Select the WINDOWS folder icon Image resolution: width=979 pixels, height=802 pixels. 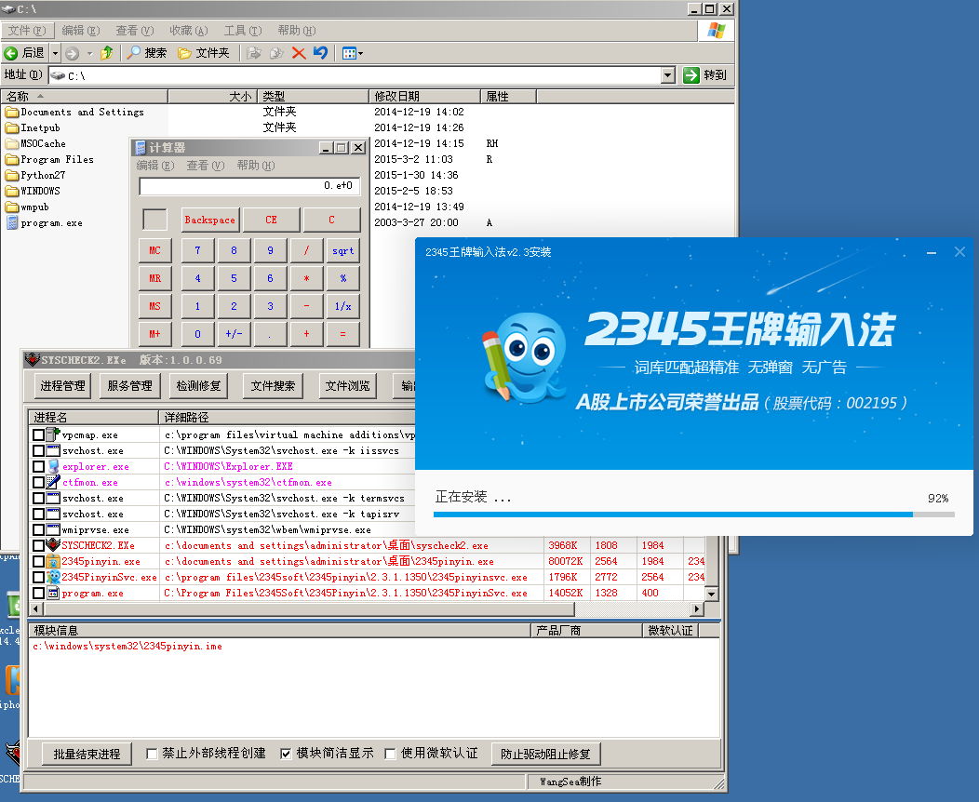pos(12,191)
